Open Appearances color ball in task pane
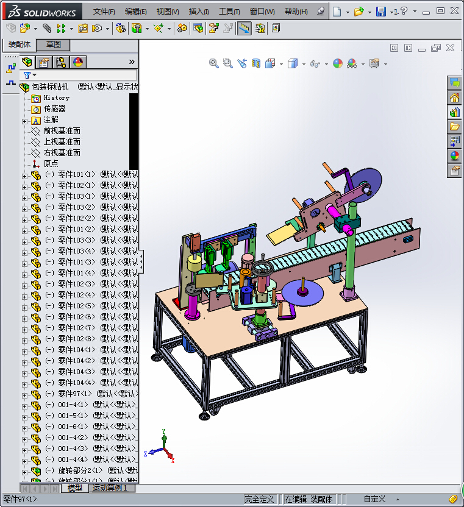The height and width of the screenshot is (507, 464). point(454,156)
